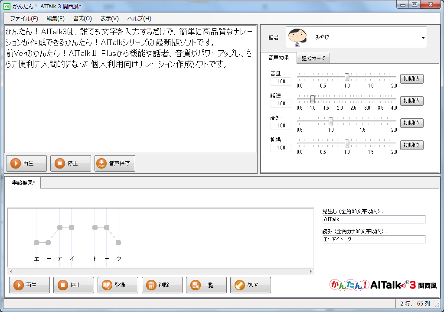
Task: Click the wav save icon on 音声保存
Action: pyautogui.click(x=101, y=163)
